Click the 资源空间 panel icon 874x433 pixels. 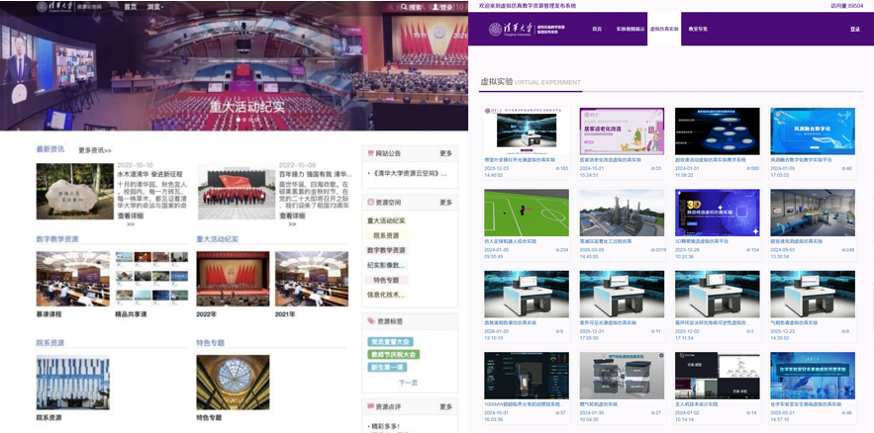(369, 203)
